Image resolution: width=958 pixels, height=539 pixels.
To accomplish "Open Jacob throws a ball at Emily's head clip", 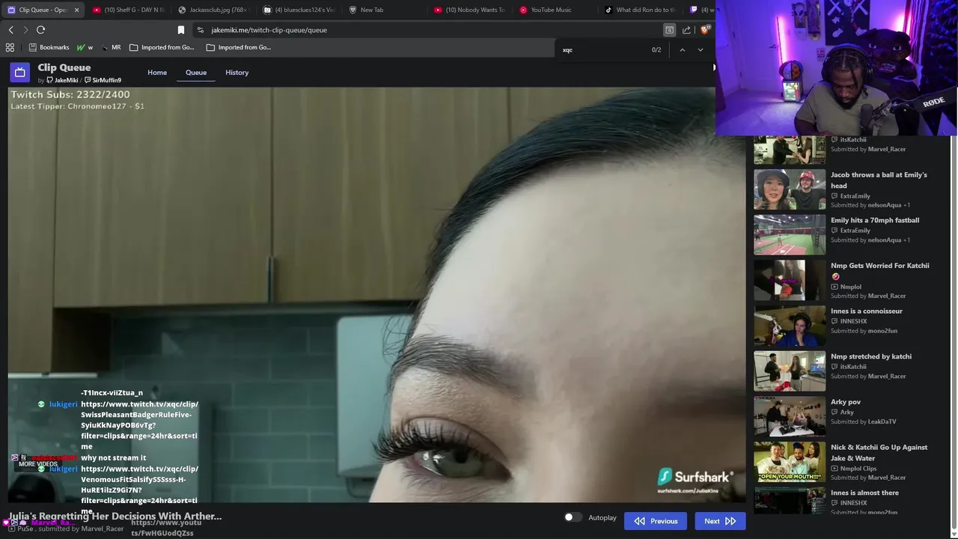I will (879, 180).
